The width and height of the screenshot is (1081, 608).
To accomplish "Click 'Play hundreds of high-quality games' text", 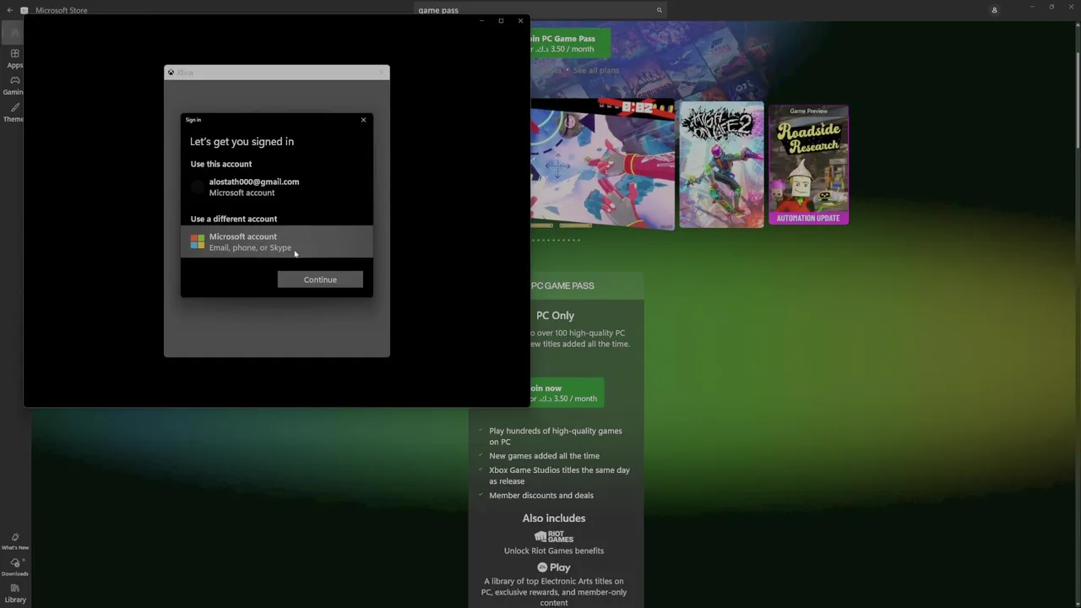I will click(x=556, y=436).
